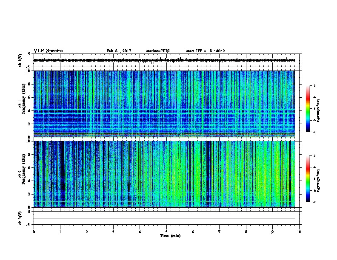
Task: Click the ch.1 voltage waveform trace
Action: pyautogui.click(x=164, y=60)
